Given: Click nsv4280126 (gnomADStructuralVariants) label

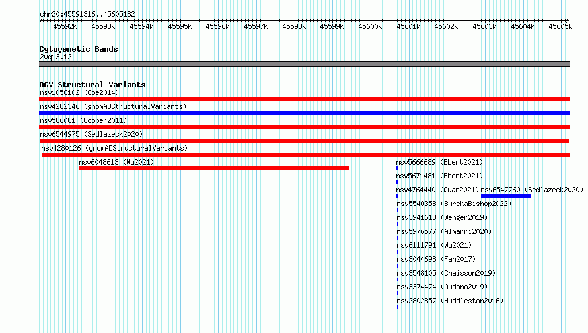Looking at the screenshot, I should (114, 148).
